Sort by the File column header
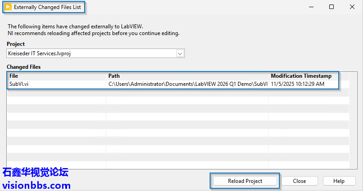363x191 pixels. point(56,76)
